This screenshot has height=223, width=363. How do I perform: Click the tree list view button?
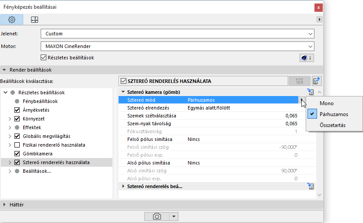pyautogui.click(x=299, y=81)
